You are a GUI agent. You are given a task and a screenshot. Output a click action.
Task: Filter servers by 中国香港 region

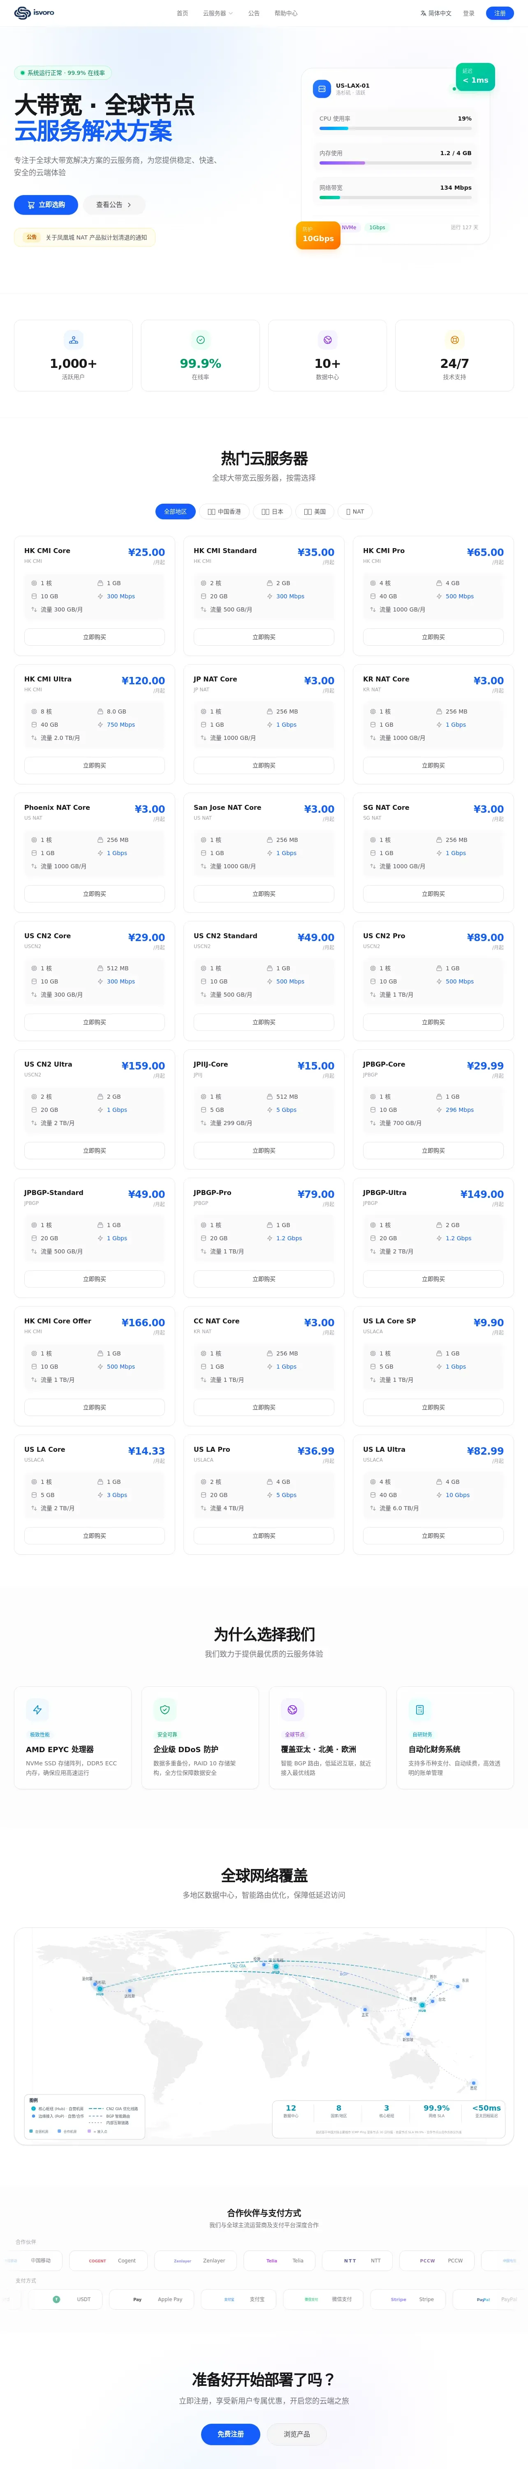pos(224,511)
